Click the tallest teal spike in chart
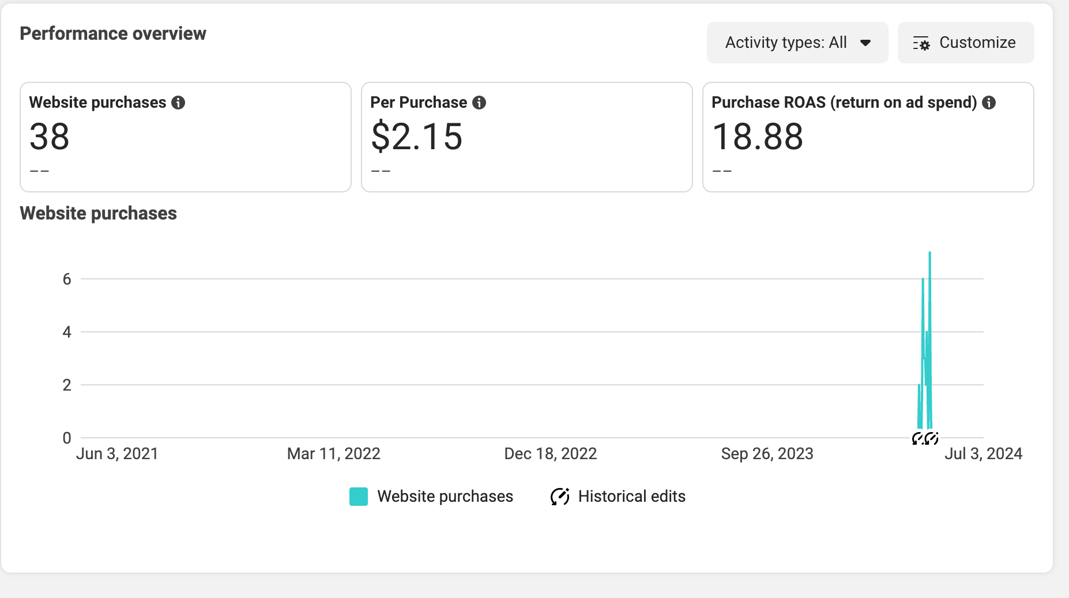The height and width of the screenshot is (598, 1069). (x=930, y=340)
